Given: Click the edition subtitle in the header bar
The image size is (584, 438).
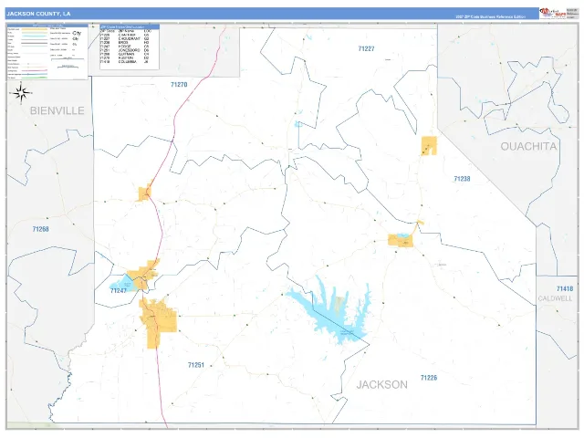Looking at the screenshot, I should [491, 16].
